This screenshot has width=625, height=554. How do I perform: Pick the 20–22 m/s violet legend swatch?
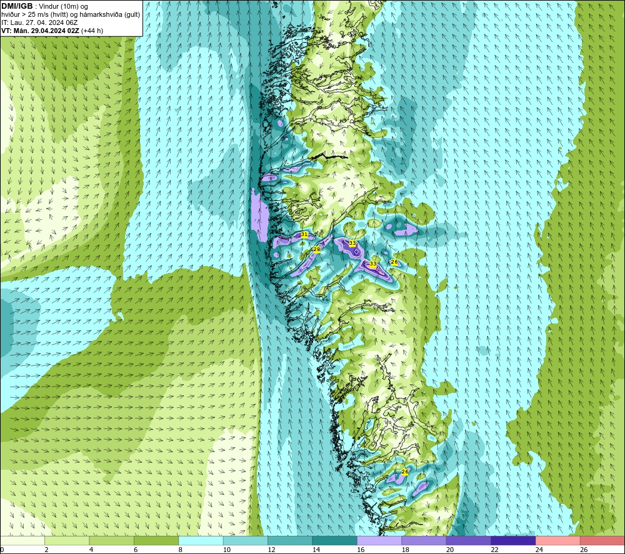[469, 540]
